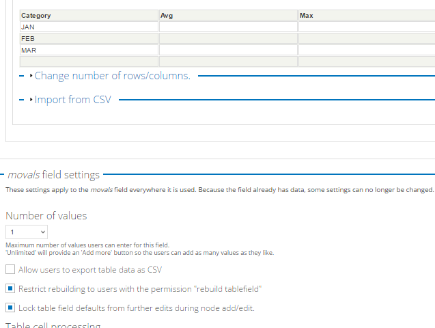Image resolution: width=435 pixels, height=328 pixels.
Task: Click the Avg cell in FEB row
Action: pos(228,38)
